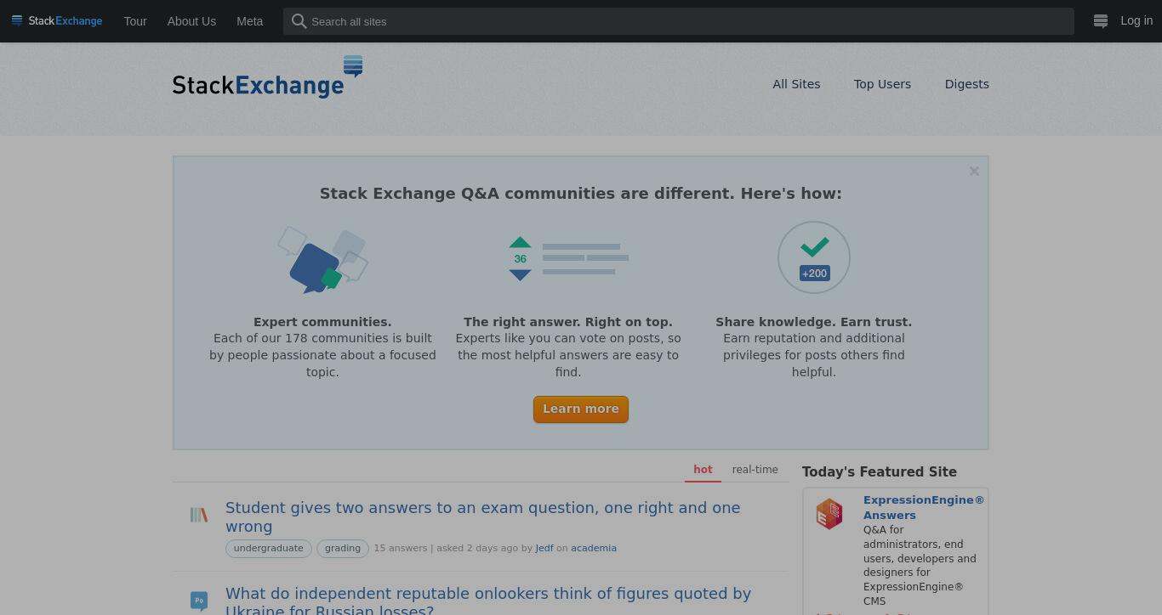This screenshot has height=615, width=1162.
Task: Open the site switcher stack icon
Action: coord(1100,21)
